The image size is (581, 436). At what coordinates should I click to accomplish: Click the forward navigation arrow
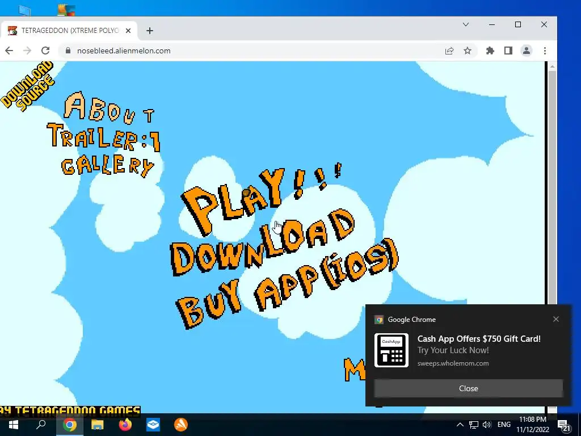27,51
